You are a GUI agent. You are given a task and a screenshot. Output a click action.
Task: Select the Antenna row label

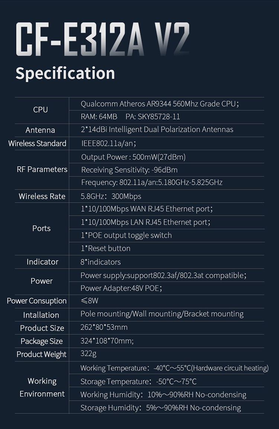pyautogui.click(x=40, y=130)
